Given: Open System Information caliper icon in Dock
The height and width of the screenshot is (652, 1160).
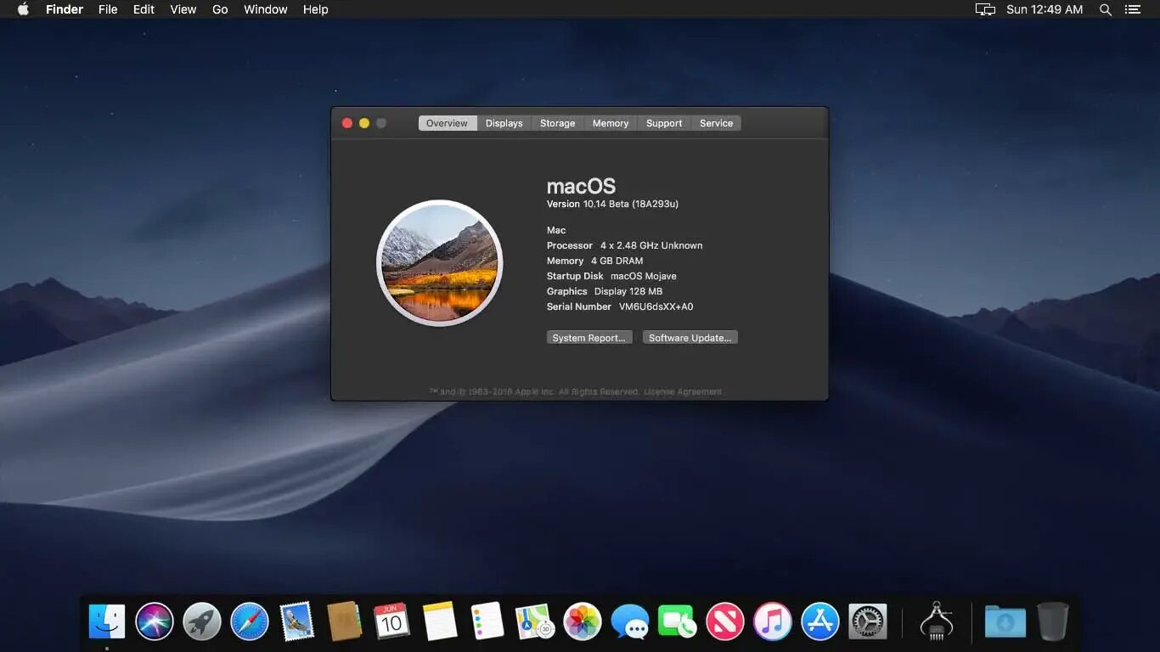Looking at the screenshot, I should point(937,621).
